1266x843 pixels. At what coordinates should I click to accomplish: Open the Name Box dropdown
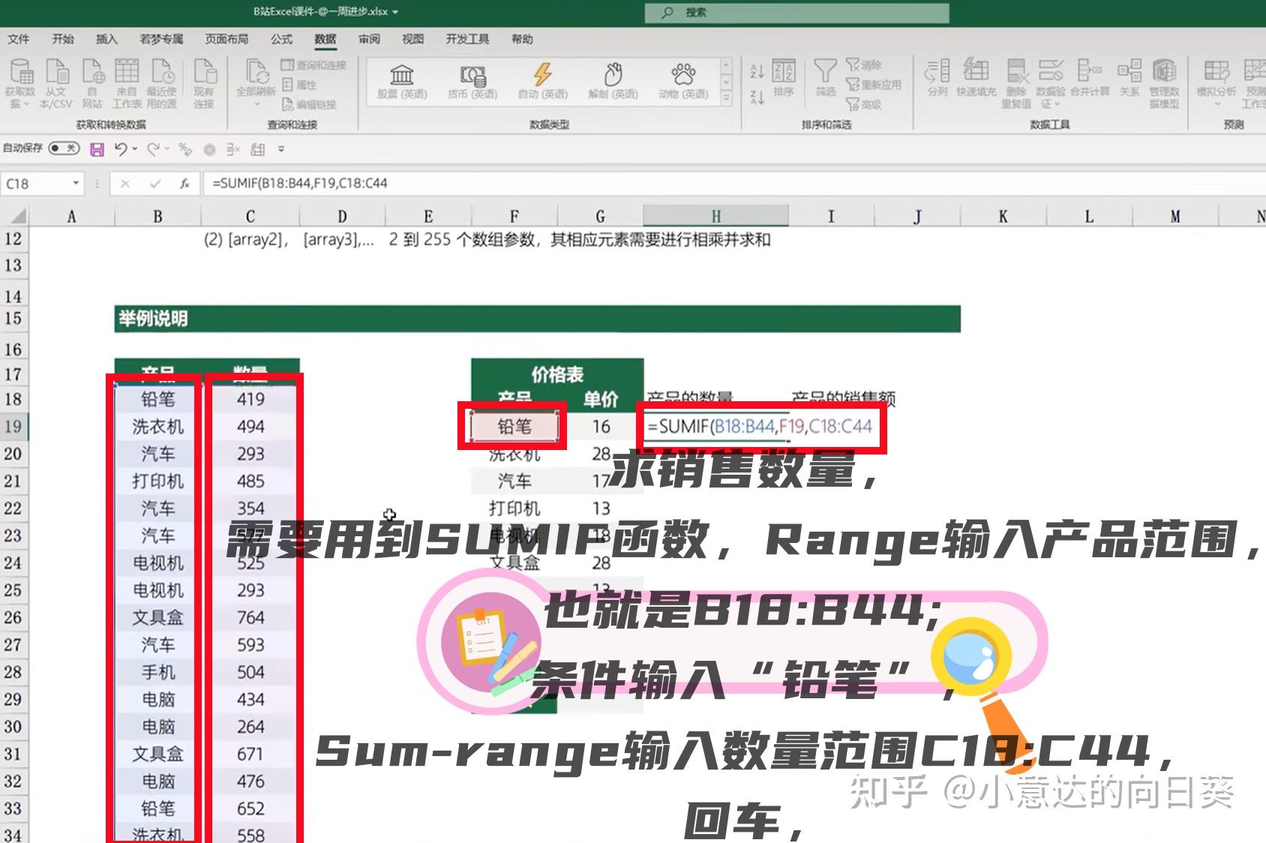coord(75,184)
